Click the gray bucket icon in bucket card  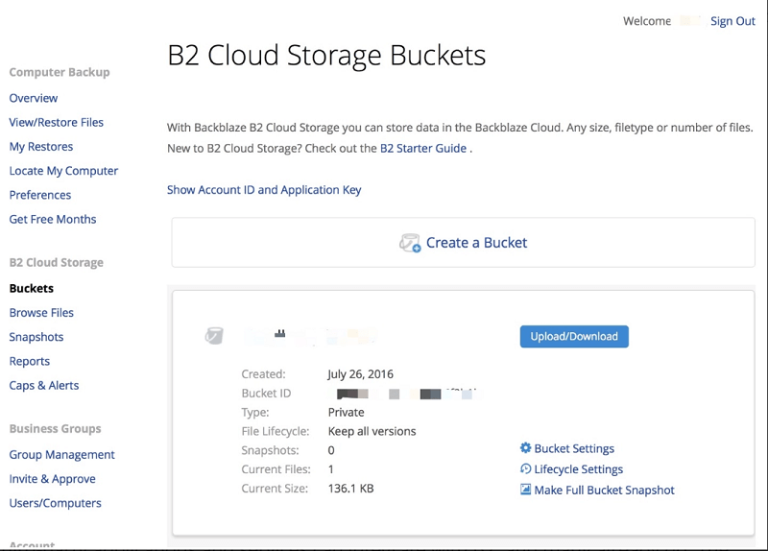[x=214, y=336]
